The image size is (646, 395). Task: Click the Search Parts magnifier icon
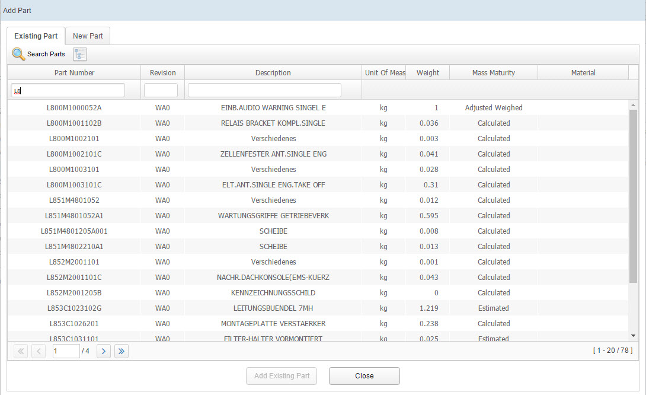[19, 54]
